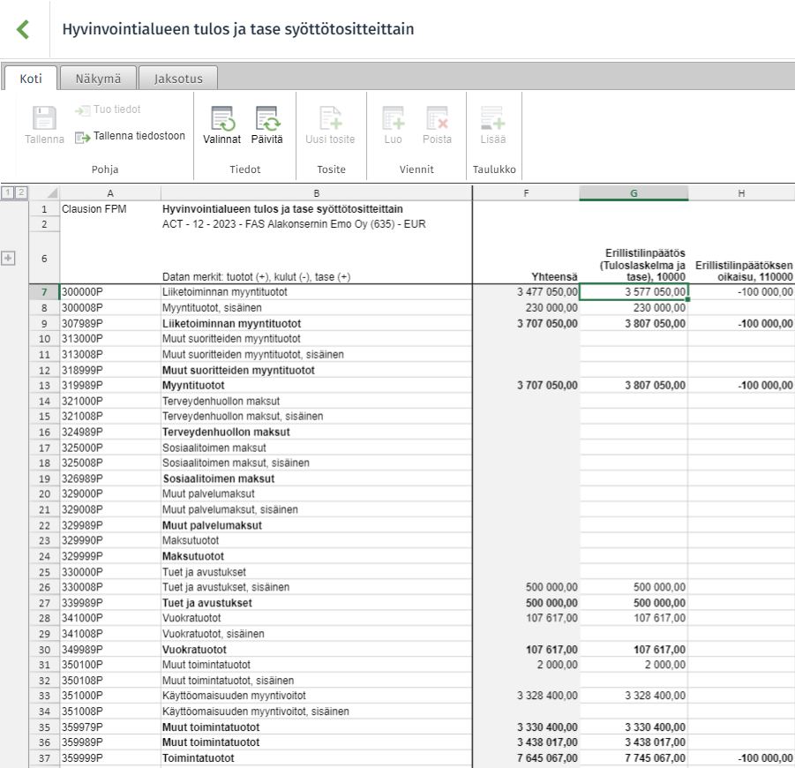This screenshot has width=795, height=768.
Task: Select column G header
Action: [634, 193]
